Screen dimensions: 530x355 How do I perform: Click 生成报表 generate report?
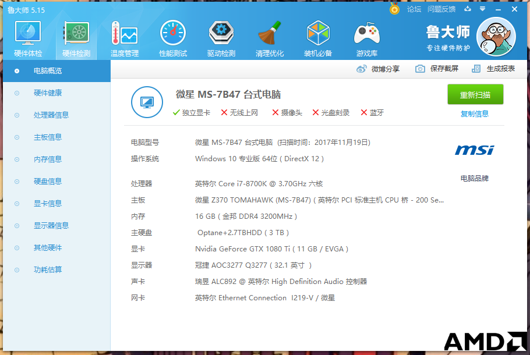(493, 69)
